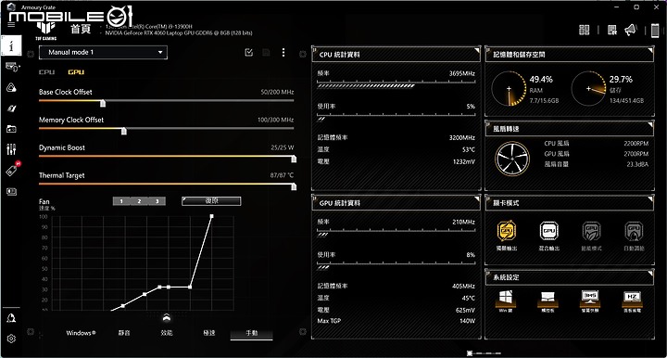Click the fan spin icon in 風扇轉速 panel

(x=512, y=159)
